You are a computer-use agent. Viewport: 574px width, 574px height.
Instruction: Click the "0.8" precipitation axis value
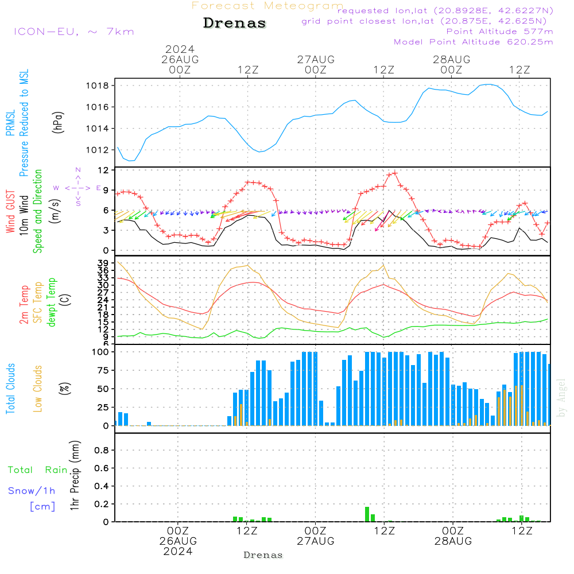(x=102, y=450)
